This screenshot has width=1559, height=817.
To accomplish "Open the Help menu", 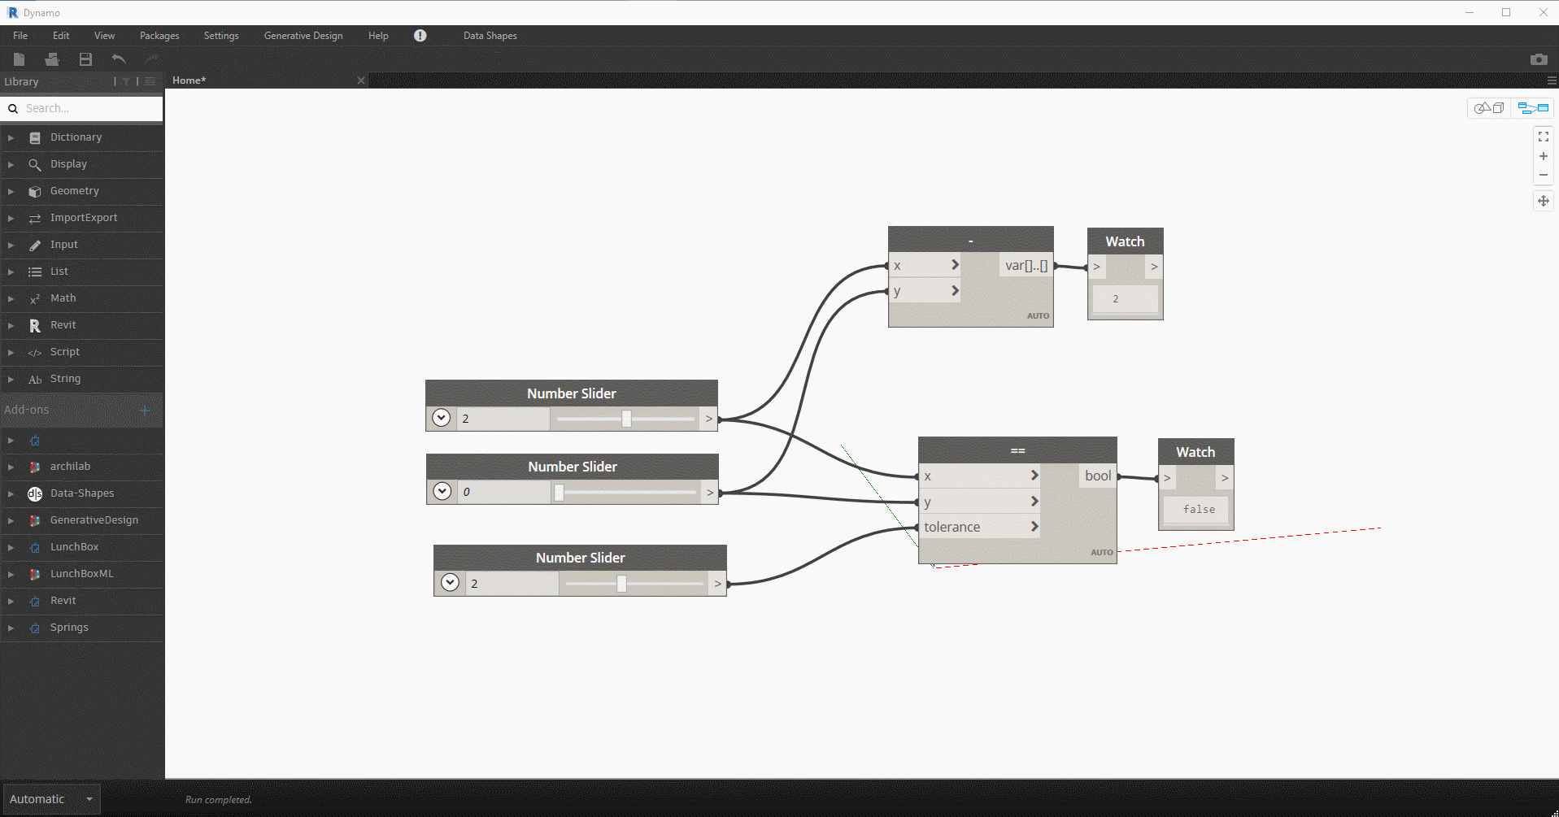I will pos(378,36).
